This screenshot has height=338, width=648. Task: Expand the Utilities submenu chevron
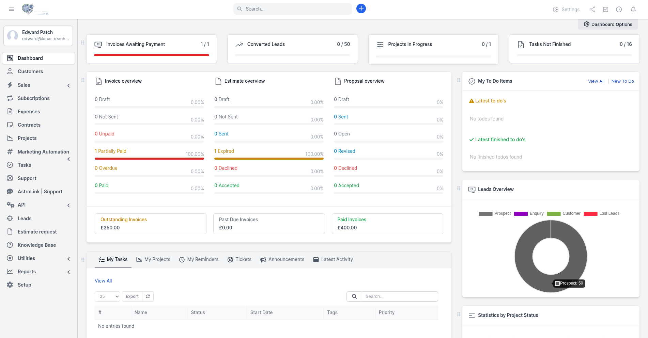point(69,259)
